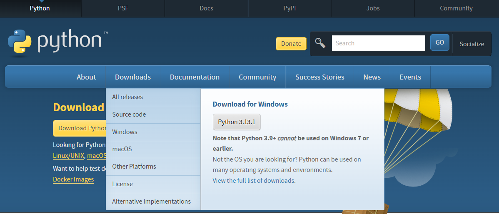Image resolution: width=499 pixels, height=214 pixels.
Task: Open License from Downloads dropdown
Action: 153,184
